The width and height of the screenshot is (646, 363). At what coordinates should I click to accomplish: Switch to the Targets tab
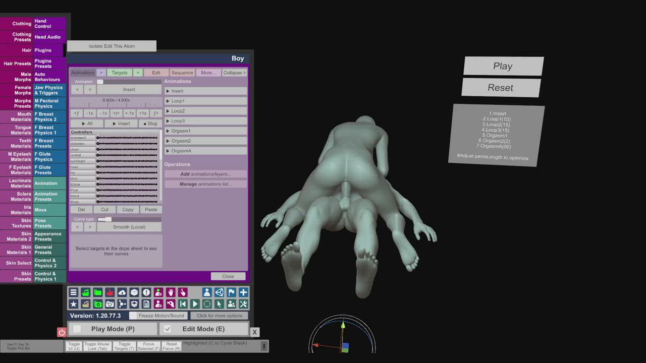pos(120,73)
